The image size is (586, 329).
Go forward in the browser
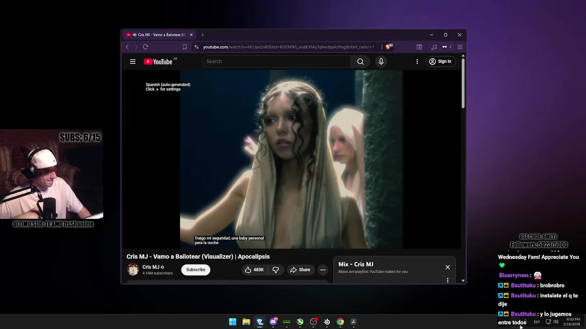[136, 47]
